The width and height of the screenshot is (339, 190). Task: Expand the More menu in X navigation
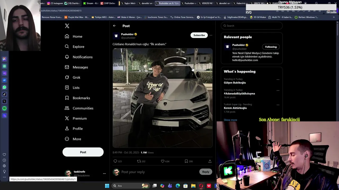coord(73,139)
